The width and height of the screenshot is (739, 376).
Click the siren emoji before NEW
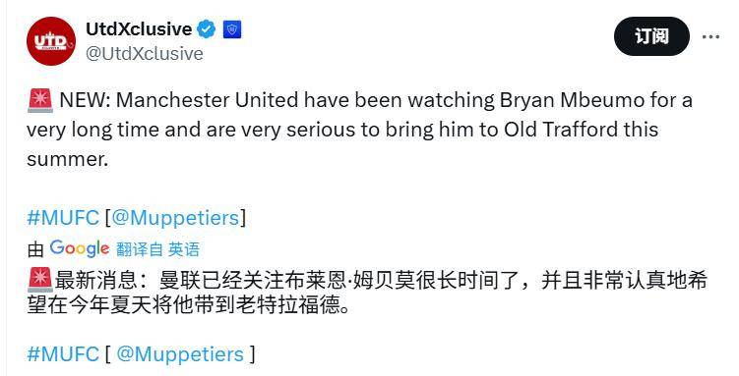point(40,100)
